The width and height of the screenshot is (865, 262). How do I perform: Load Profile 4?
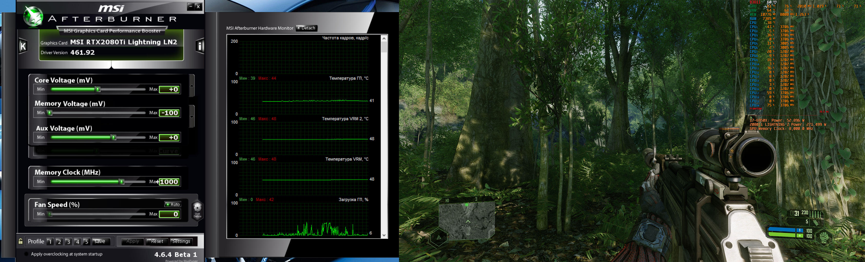coord(77,241)
